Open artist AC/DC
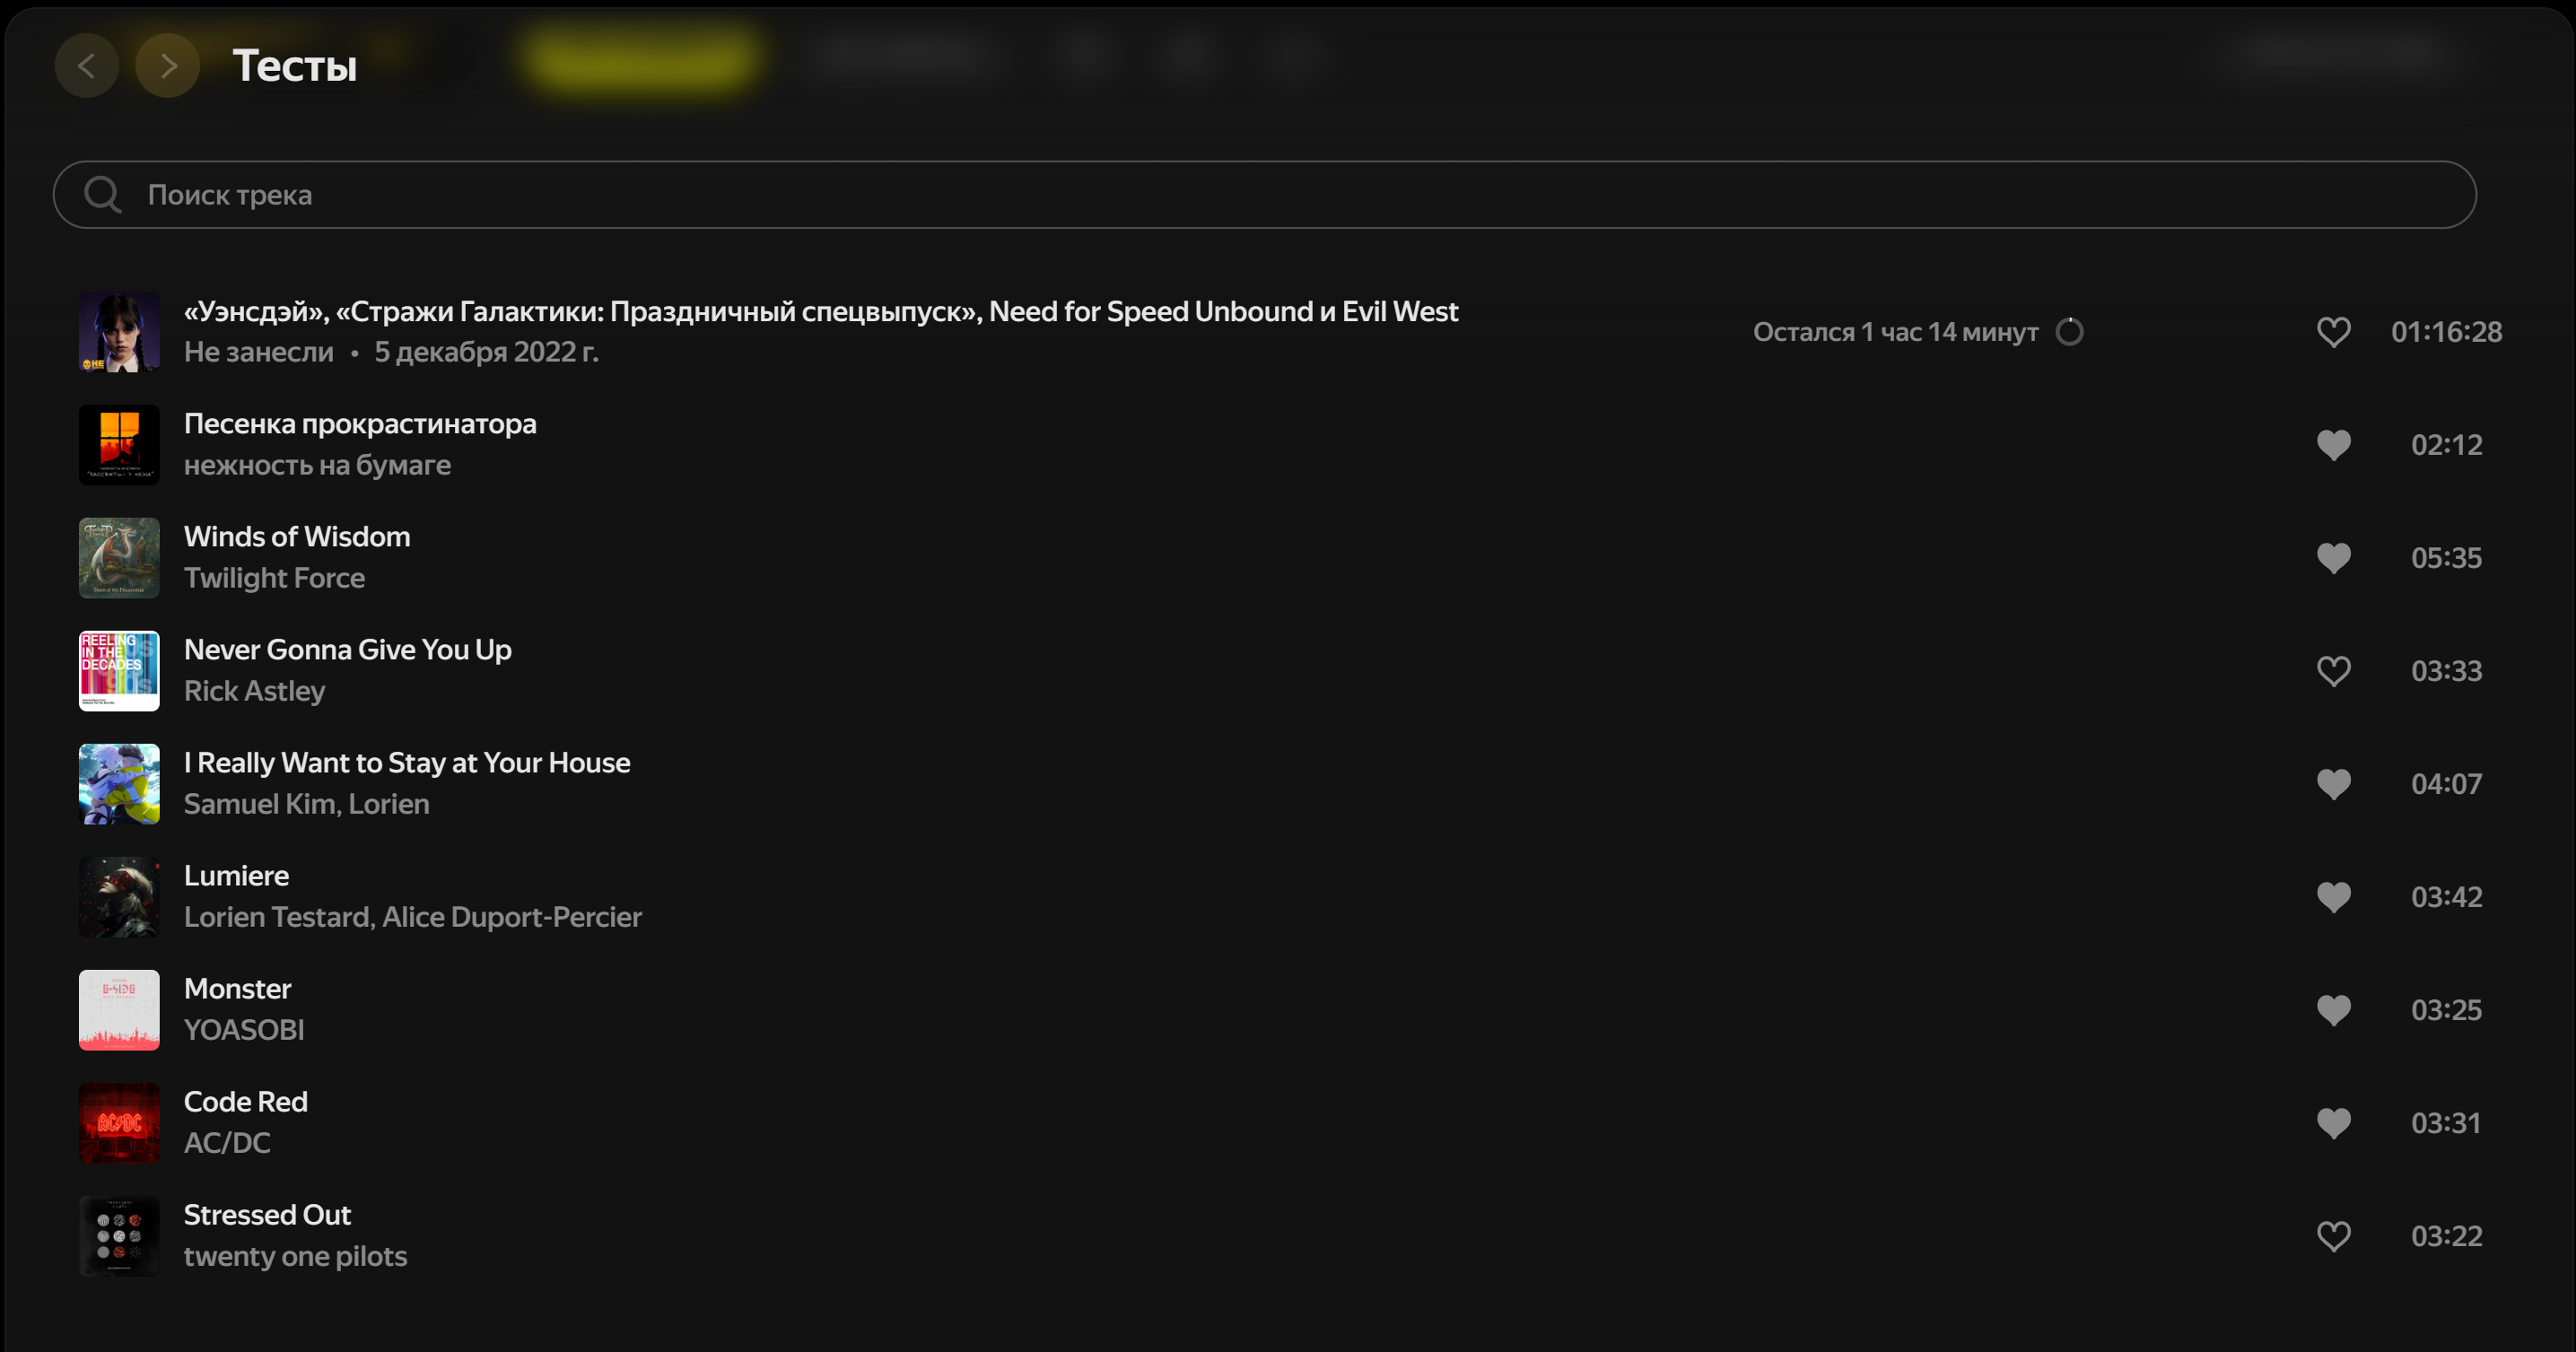Viewport: 2576px width, 1352px height. (x=227, y=1143)
